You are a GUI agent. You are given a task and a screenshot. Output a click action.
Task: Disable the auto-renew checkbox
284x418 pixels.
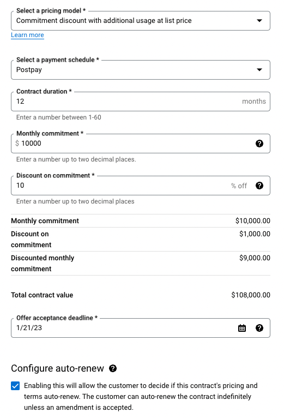click(x=15, y=386)
